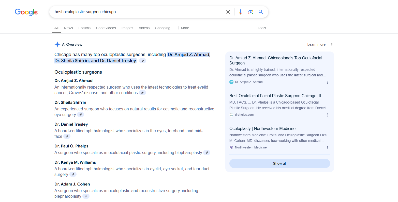The width and height of the screenshot is (398, 202).
Task: Switch to the News tab
Action: (x=68, y=28)
